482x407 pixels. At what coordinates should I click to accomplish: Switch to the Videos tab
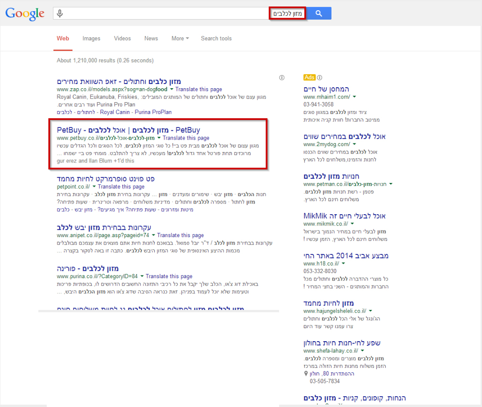pyautogui.click(x=122, y=38)
